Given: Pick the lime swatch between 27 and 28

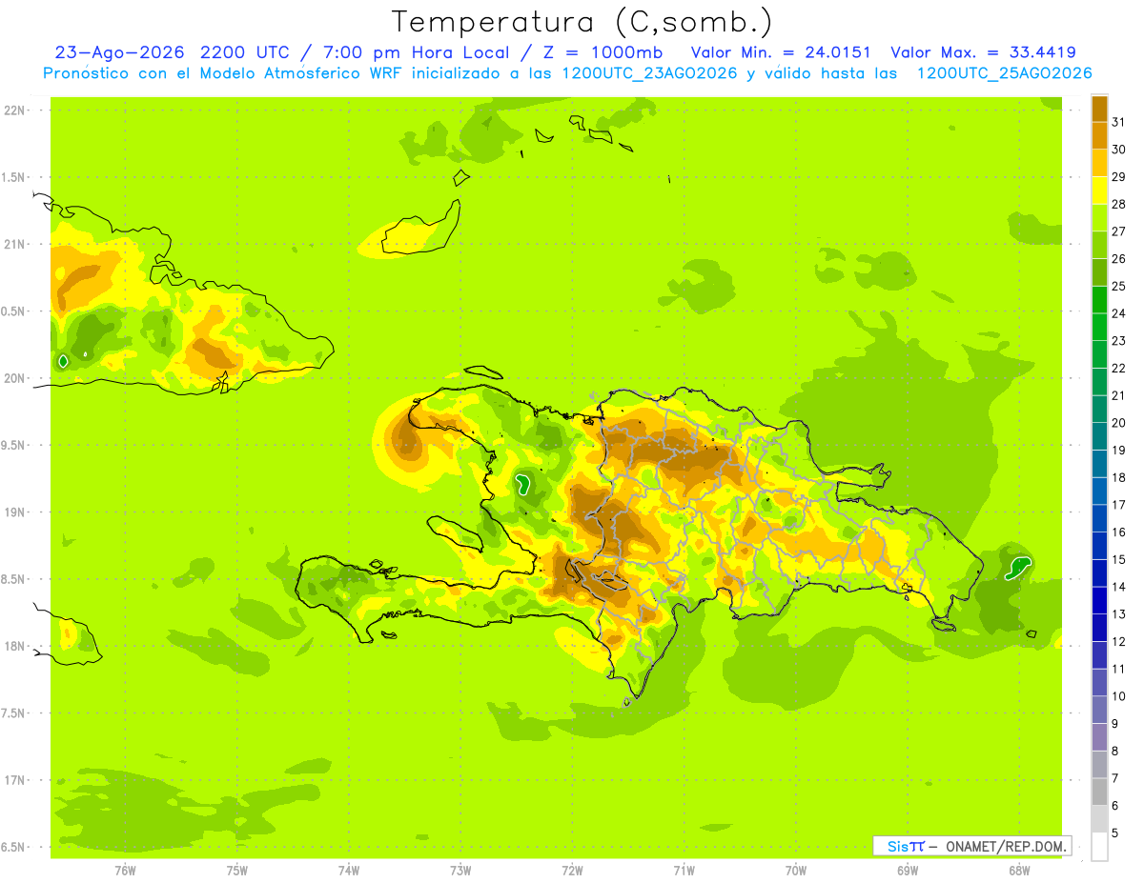Looking at the screenshot, I should (1099, 218).
